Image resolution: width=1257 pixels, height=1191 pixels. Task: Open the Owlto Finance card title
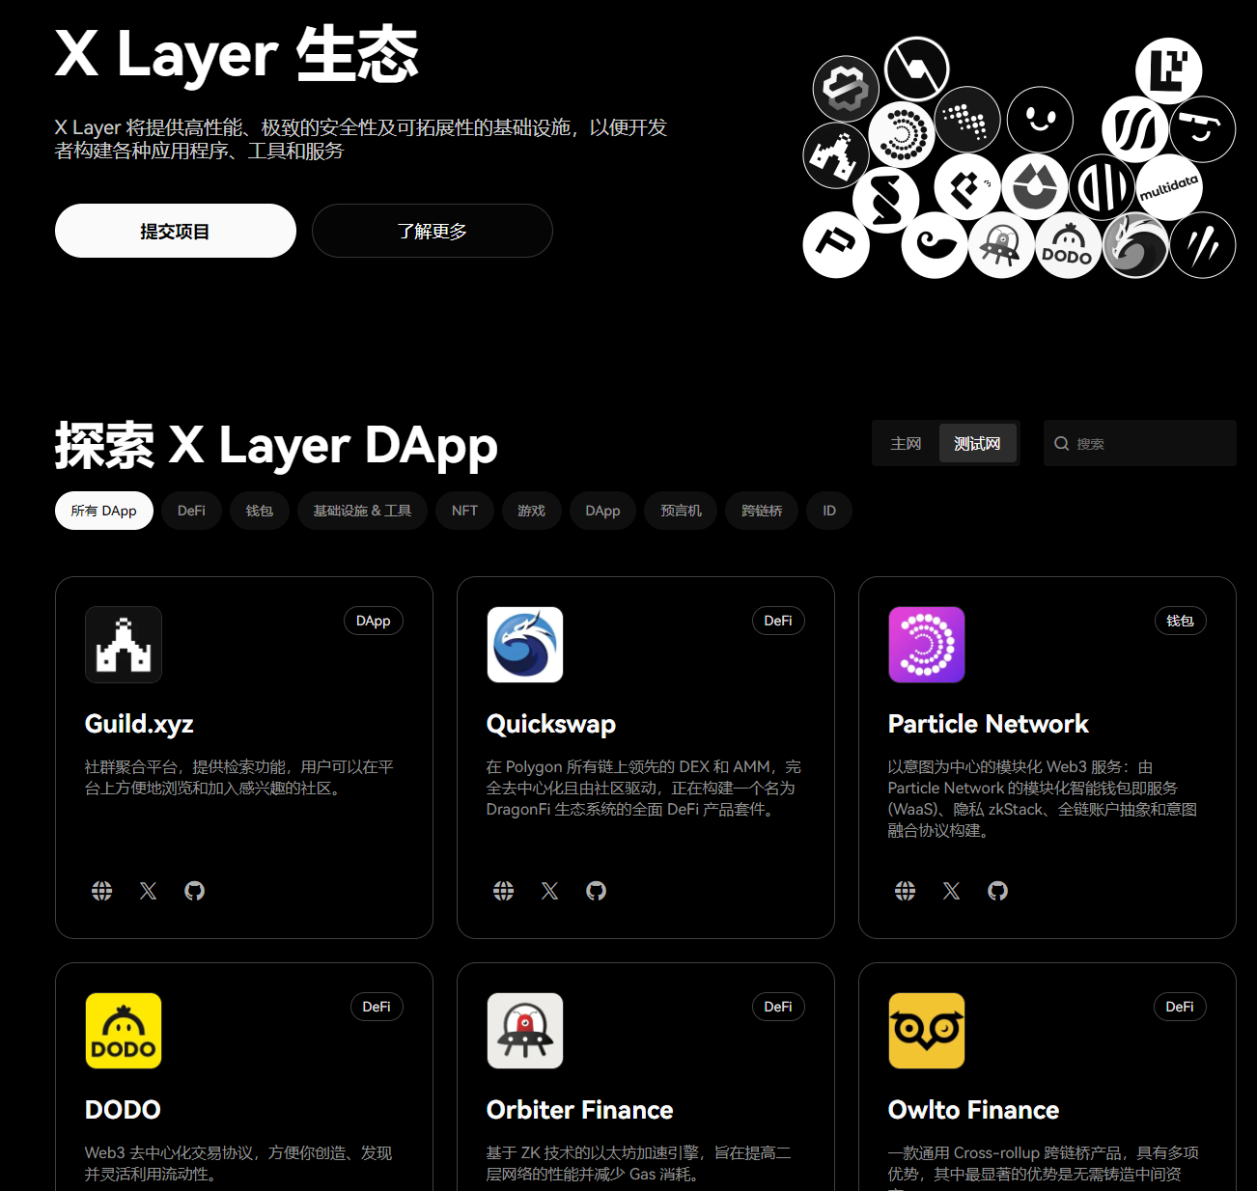click(x=973, y=1110)
